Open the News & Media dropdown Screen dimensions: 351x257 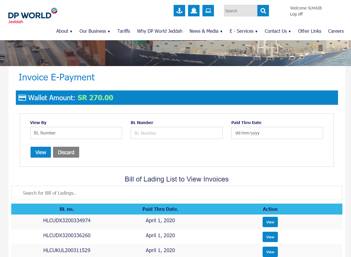[206, 31]
